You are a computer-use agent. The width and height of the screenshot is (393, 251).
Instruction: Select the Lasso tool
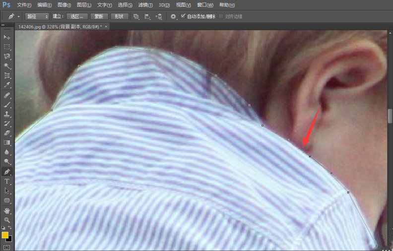(7, 57)
